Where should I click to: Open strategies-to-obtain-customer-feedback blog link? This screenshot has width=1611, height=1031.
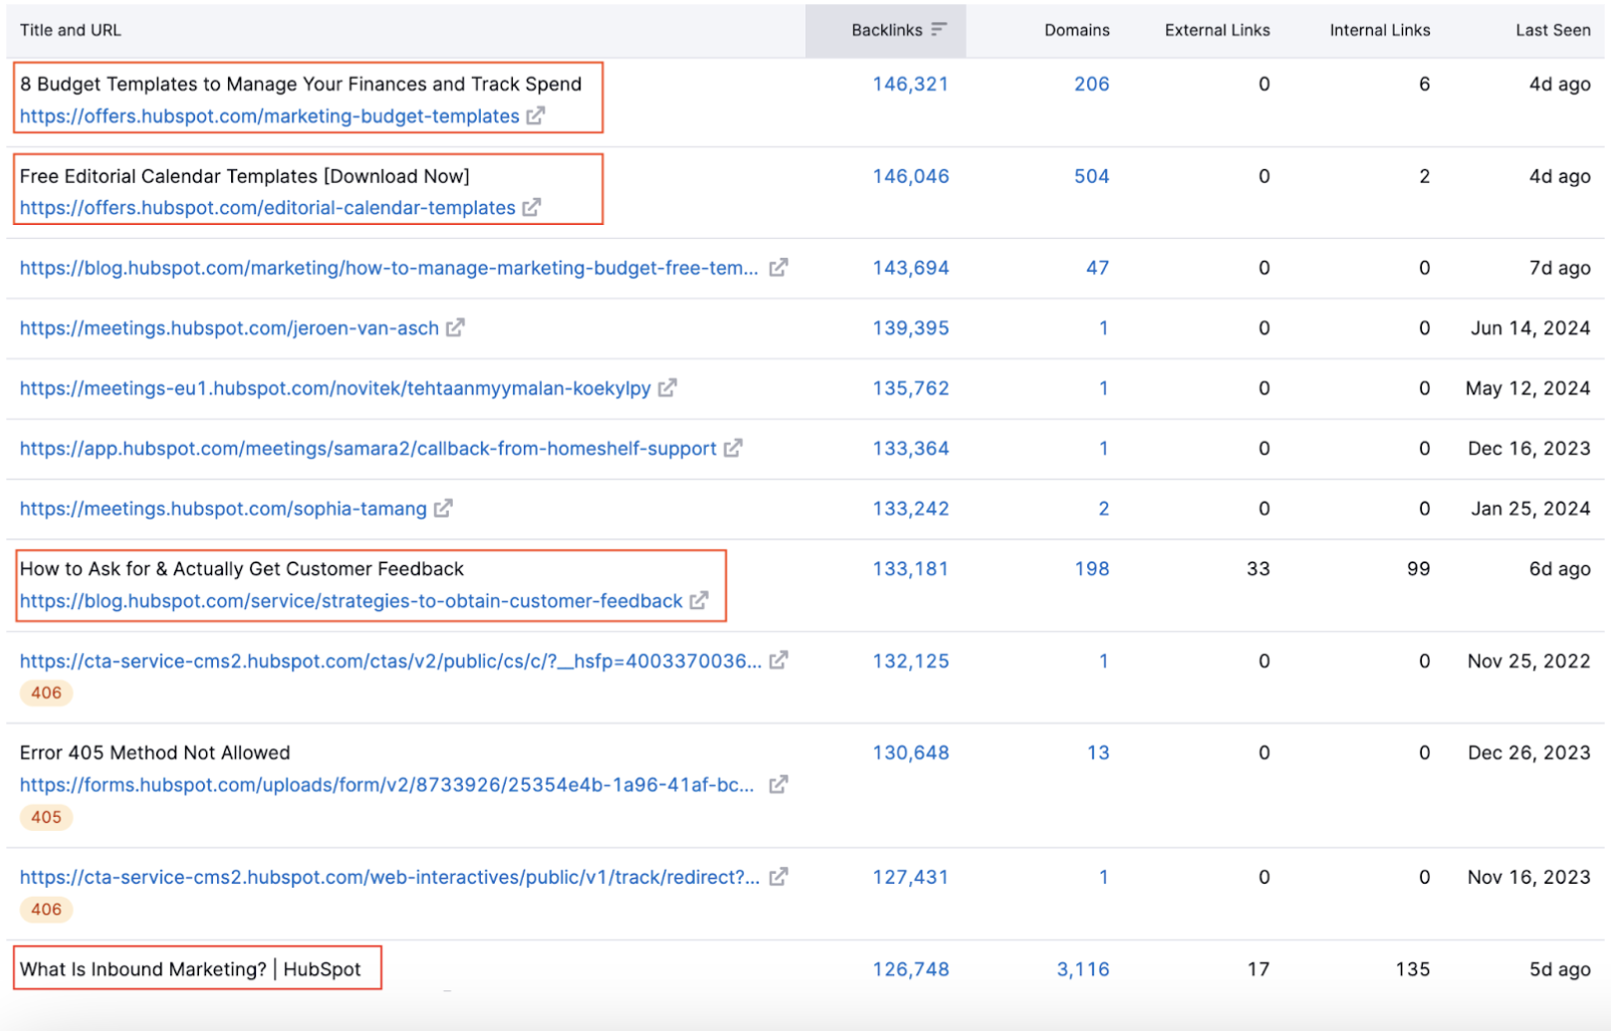[x=351, y=601]
